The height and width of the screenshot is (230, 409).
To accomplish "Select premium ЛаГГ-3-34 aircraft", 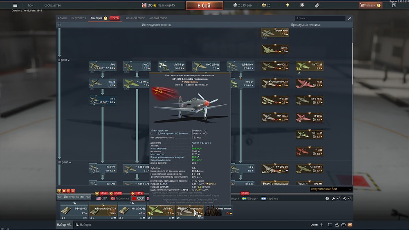I will point(310,134).
